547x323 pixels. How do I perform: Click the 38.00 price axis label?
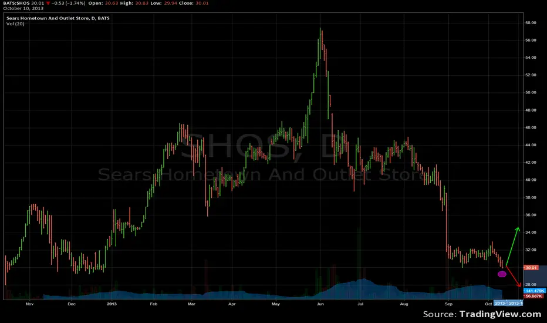[x=531, y=197]
